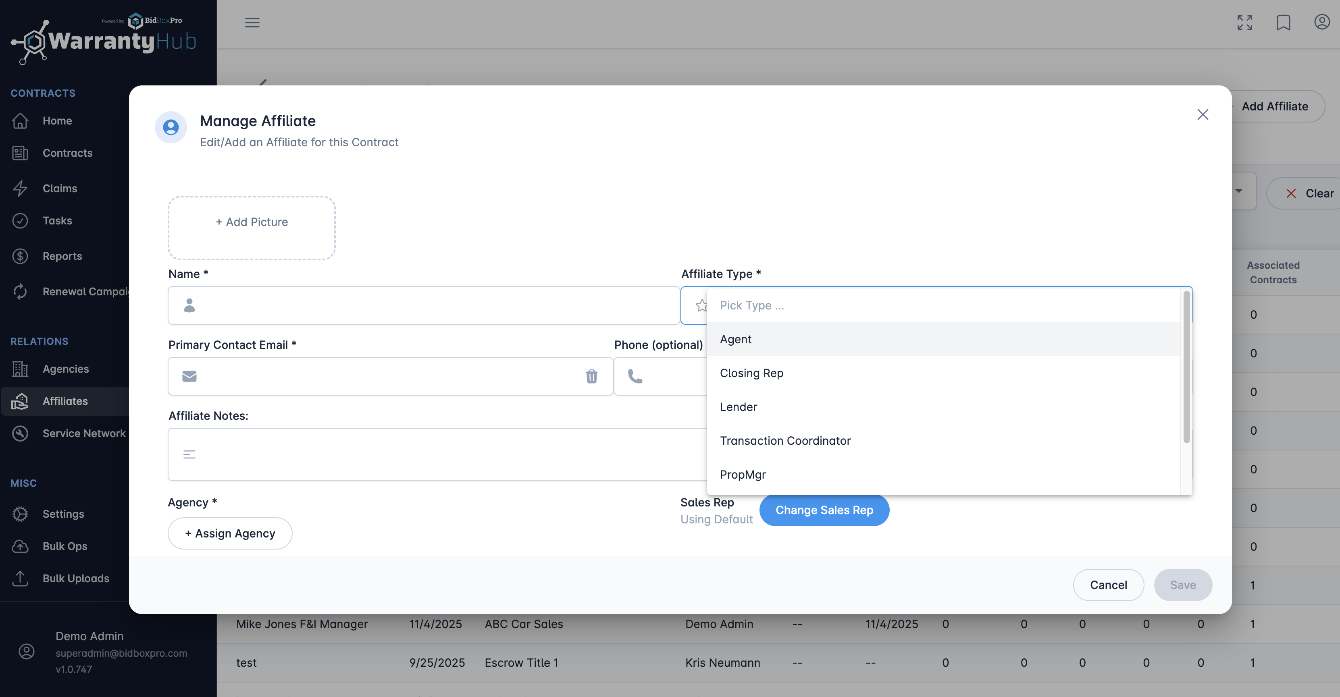Close the Manage Affiliate dialog
Image resolution: width=1340 pixels, height=697 pixels.
[x=1202, y=114]
